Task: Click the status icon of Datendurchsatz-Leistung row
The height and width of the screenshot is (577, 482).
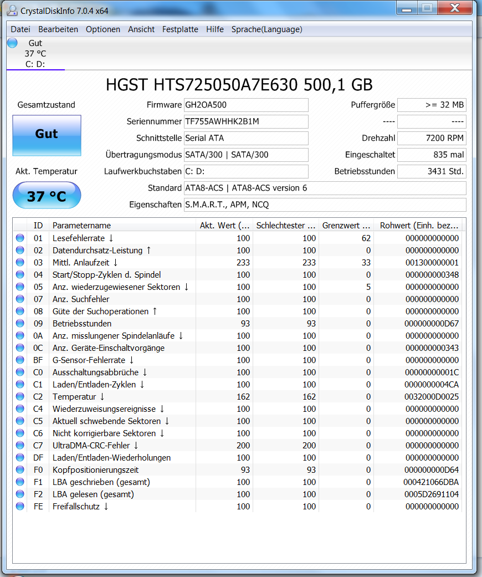Action: [20, 250]
